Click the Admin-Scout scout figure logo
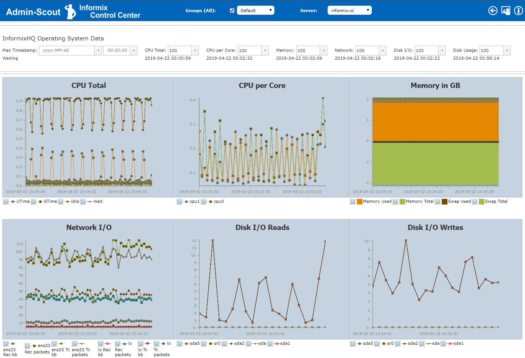The height and width of the screenshot is (358, 525). coord(70,11)
